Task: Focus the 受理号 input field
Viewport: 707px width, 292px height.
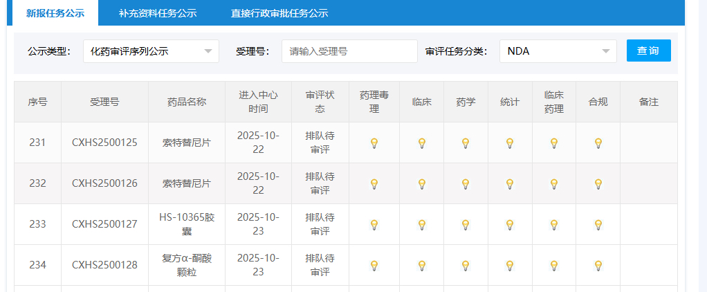Action: pos(349,51)
